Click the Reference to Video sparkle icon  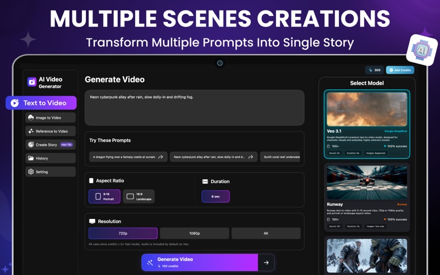[x=31, y=131]
